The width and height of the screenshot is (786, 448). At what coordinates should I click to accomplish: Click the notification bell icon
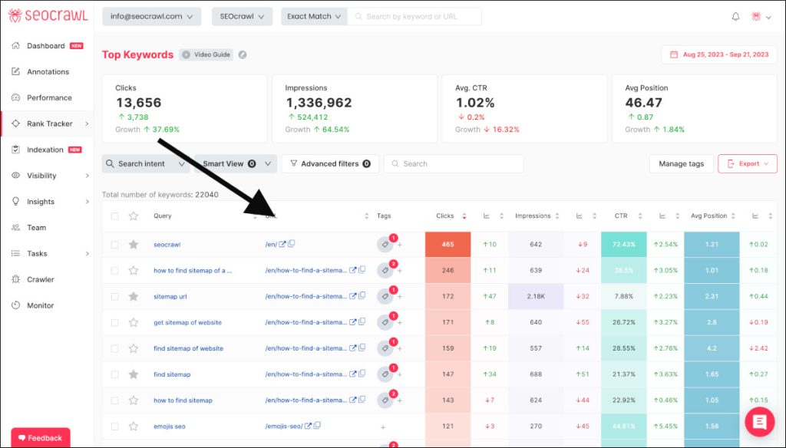(x=736, y=16)
